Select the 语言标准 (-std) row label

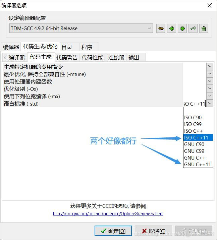[x=21, y=104]
